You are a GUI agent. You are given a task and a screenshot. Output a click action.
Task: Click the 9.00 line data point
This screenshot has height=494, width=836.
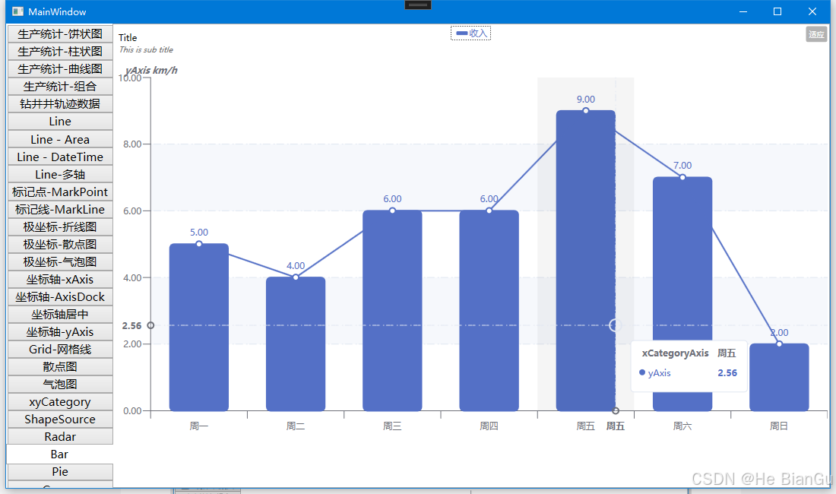(x=586, y=110)
